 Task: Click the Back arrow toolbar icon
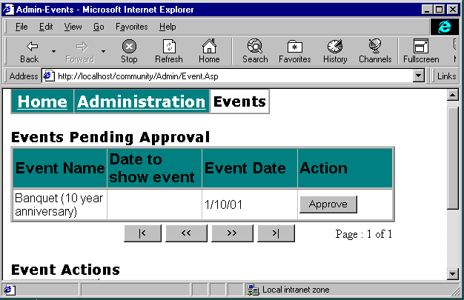click(30, 46)
